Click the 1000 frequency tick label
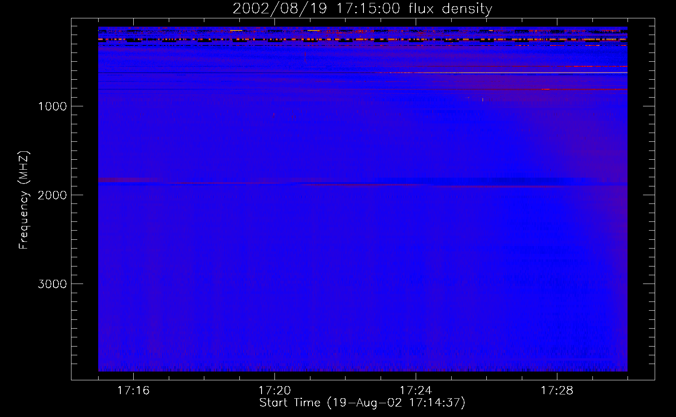This screenshot has width=676, height=417. coord(52,106)
